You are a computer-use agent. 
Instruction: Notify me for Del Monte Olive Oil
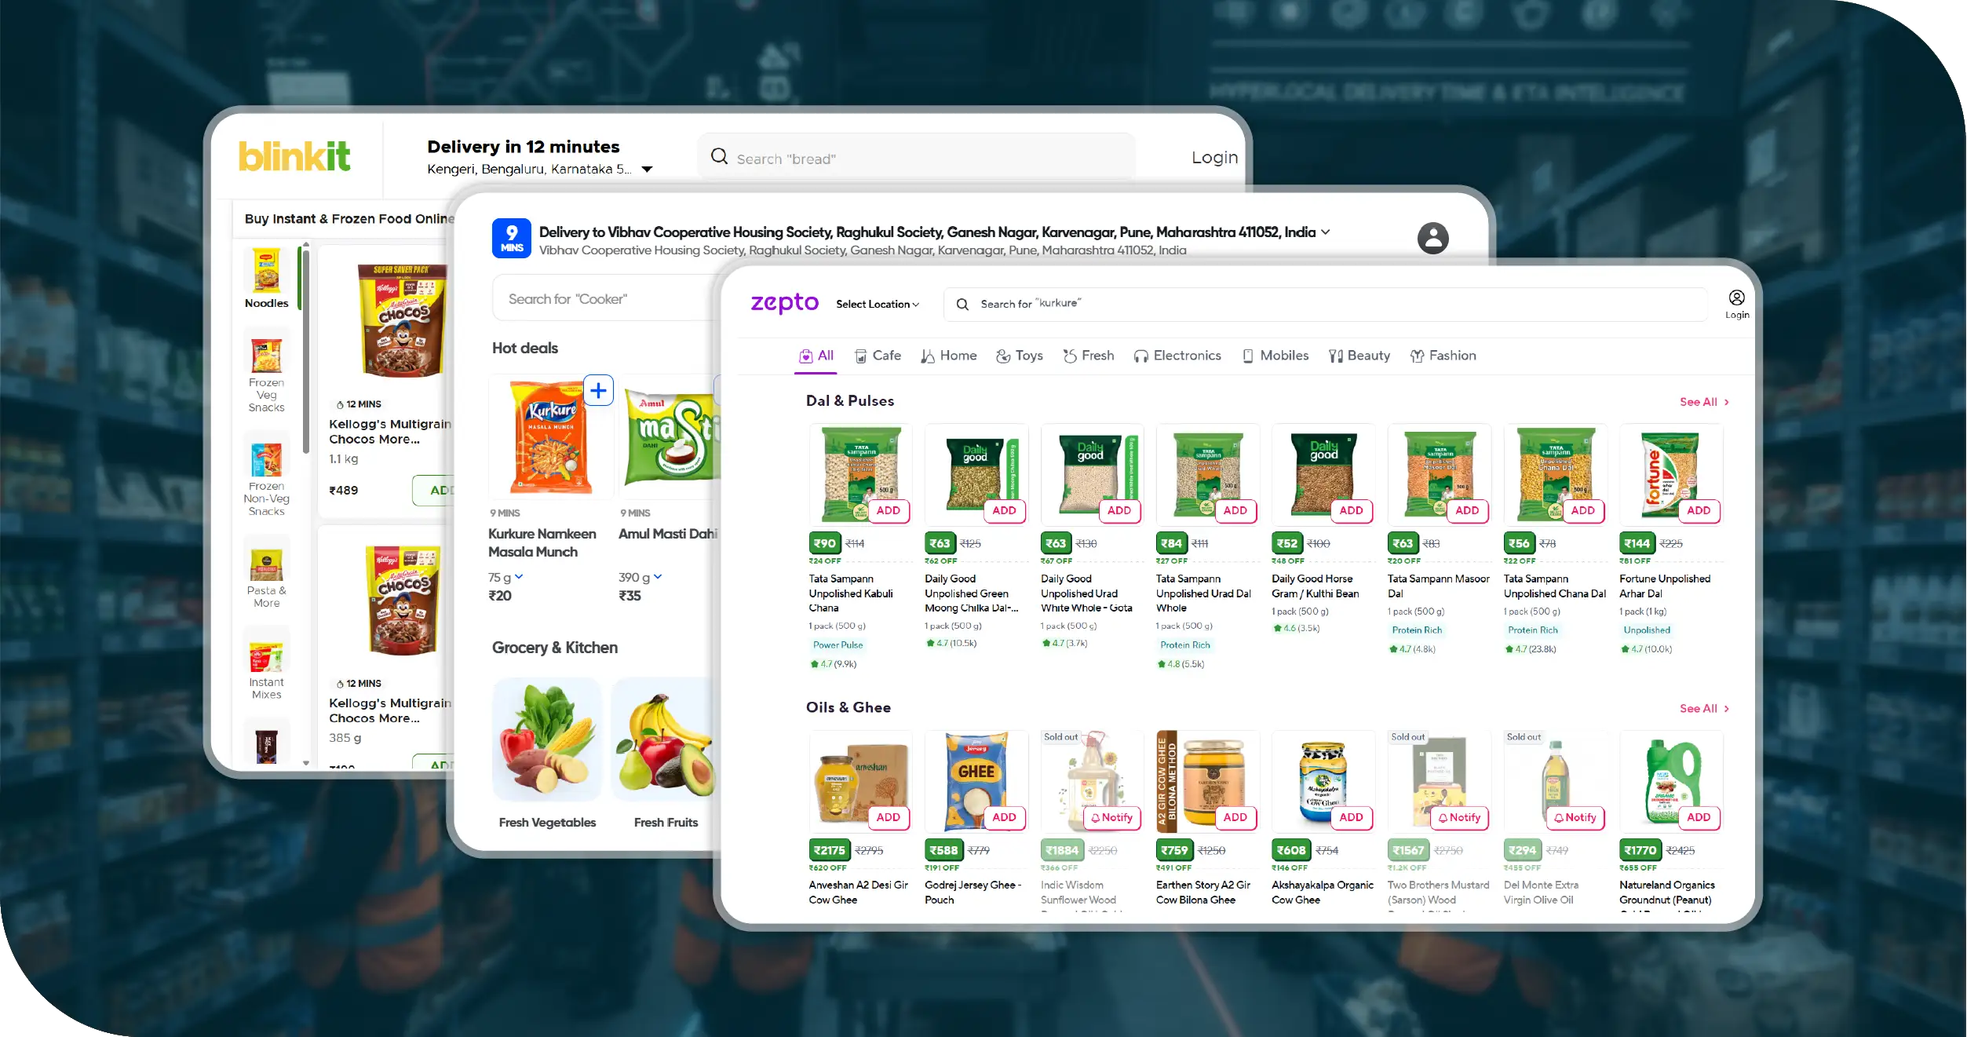pos(1575,817)
